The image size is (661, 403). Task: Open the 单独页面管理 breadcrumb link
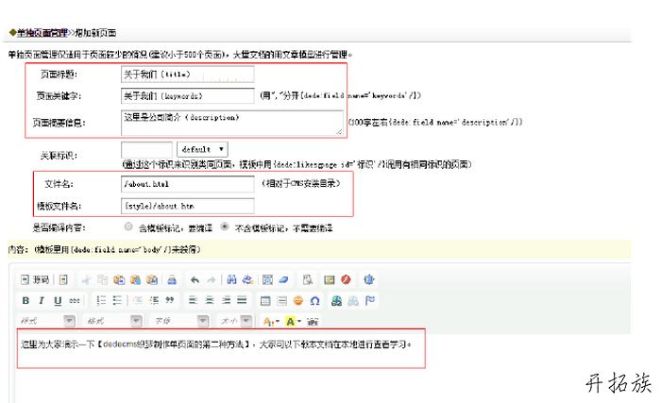coord(42,33)
